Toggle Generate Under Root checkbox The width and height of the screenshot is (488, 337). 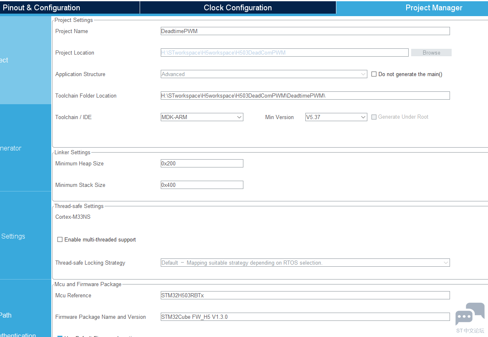(374, 117)
